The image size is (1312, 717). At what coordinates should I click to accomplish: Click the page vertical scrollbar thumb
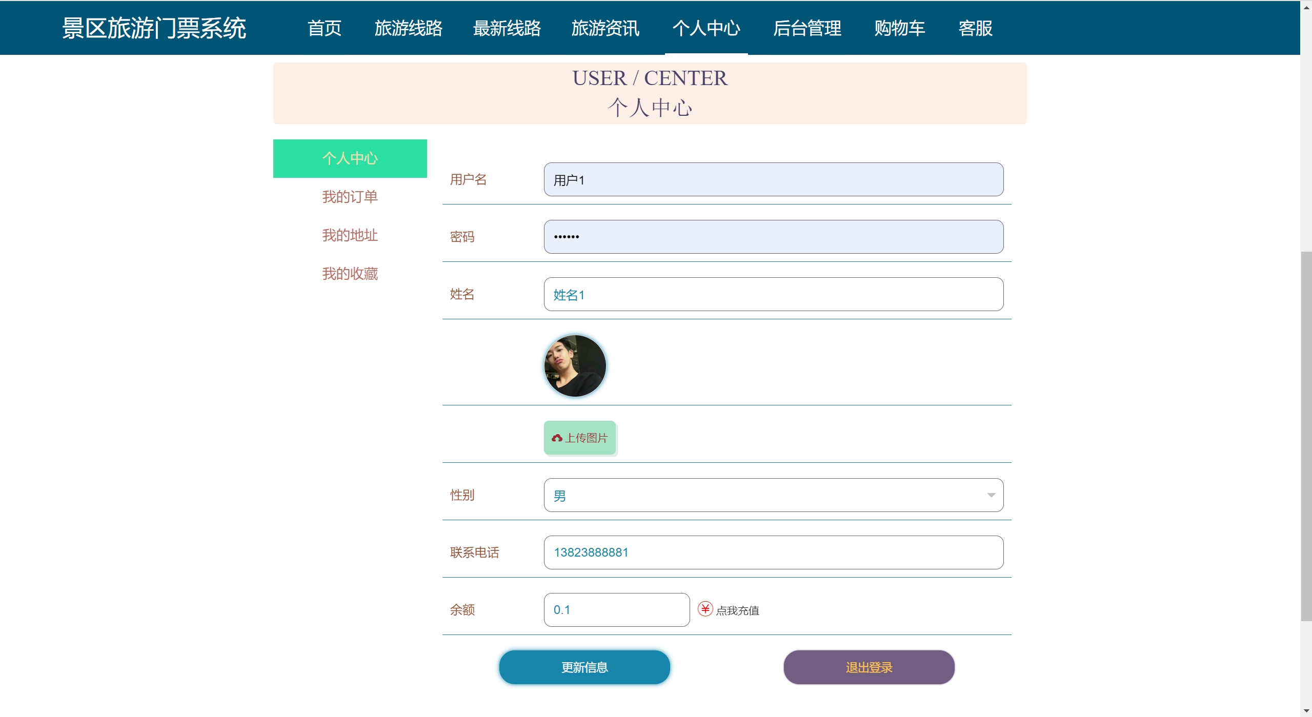click(x=1306, y=436)
